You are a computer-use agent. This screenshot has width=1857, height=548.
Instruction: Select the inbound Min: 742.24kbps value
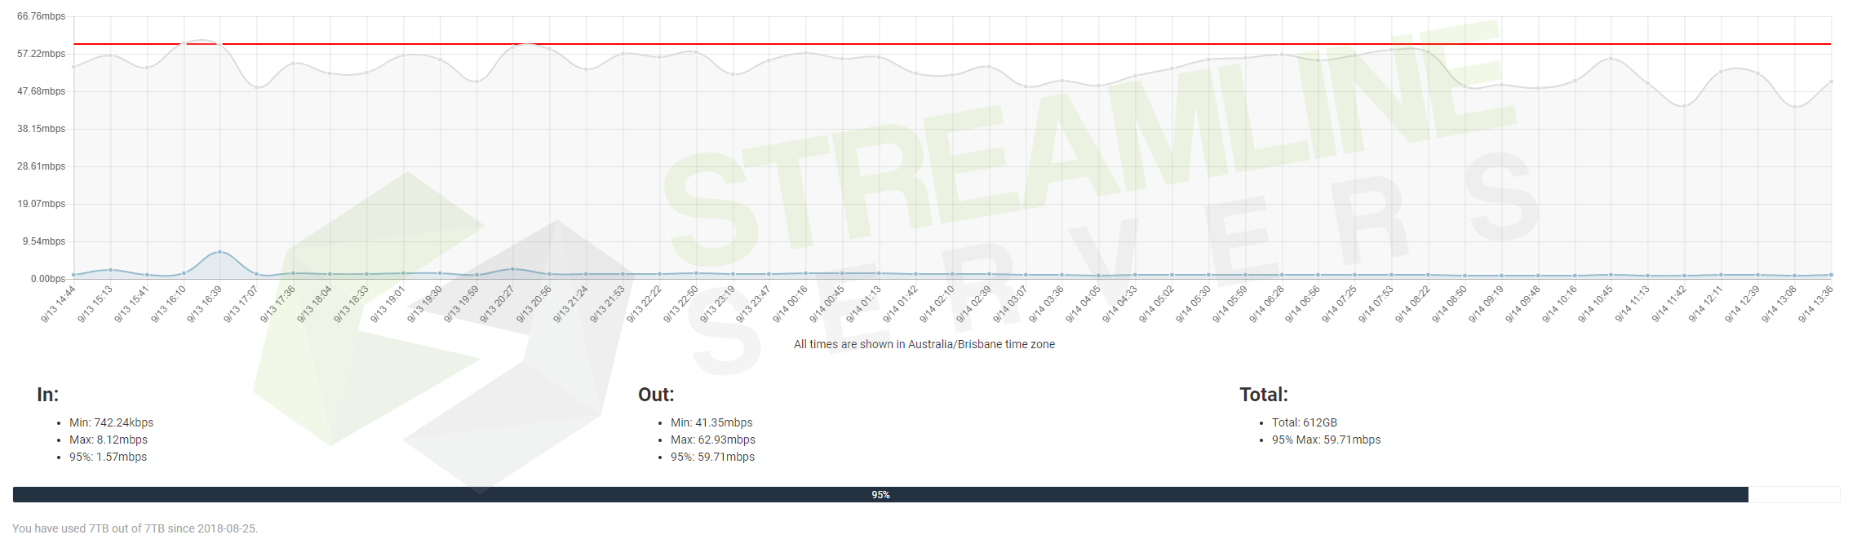(112, 422)
